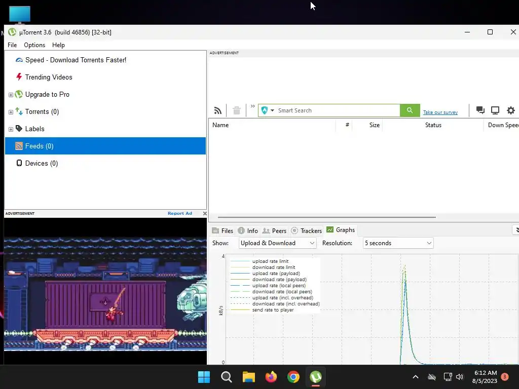The height and width of the screenshot is (389, 519).
Task: Open the Resolution 5 seconds dropdown
Action: [x=398, y=243]
